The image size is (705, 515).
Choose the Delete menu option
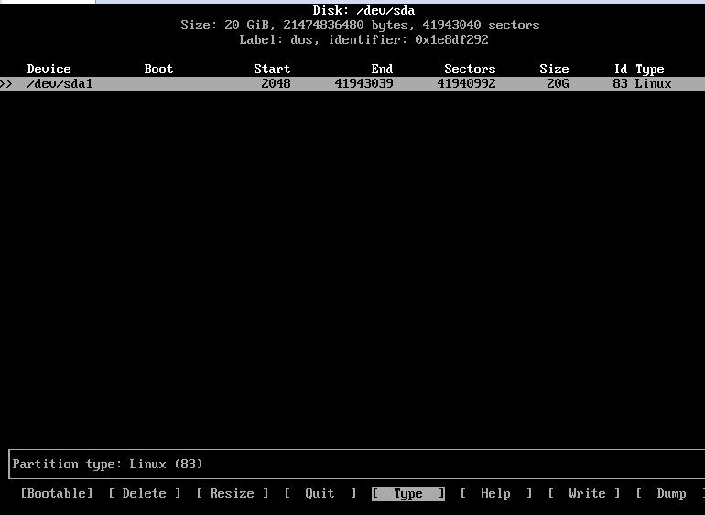[x=145, y=493]
